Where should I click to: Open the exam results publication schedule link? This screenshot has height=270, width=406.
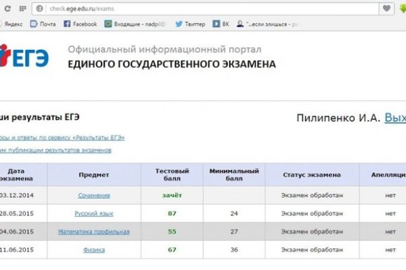[54, 151]
